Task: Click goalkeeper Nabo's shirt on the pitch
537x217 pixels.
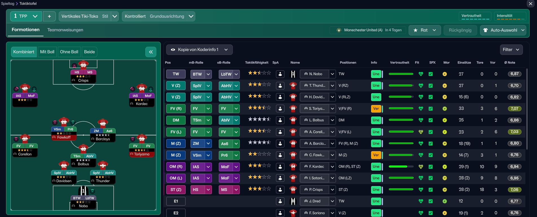Action: (83, 191)
